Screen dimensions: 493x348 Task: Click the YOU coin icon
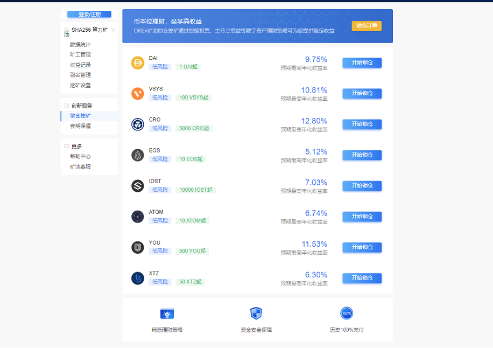pyautogui.click(x=137, y=248)
